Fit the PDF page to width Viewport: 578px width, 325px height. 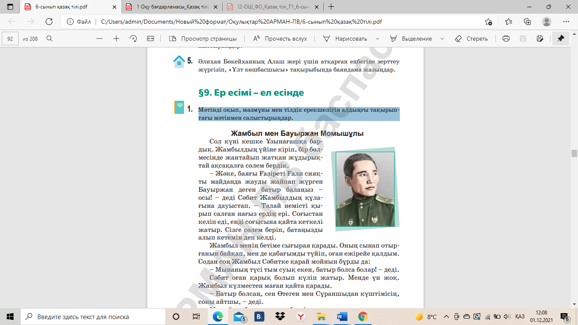tap(150, 39)
